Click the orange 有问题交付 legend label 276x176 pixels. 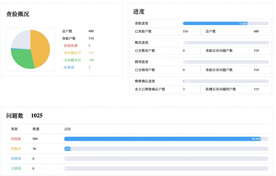coord(71,53)
